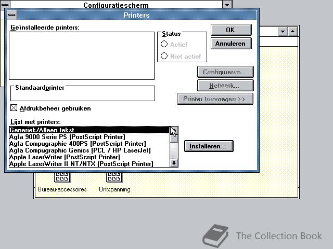This screenshot has height=249, width=333.
Task: Click the OK button
Action: point(231,30)
